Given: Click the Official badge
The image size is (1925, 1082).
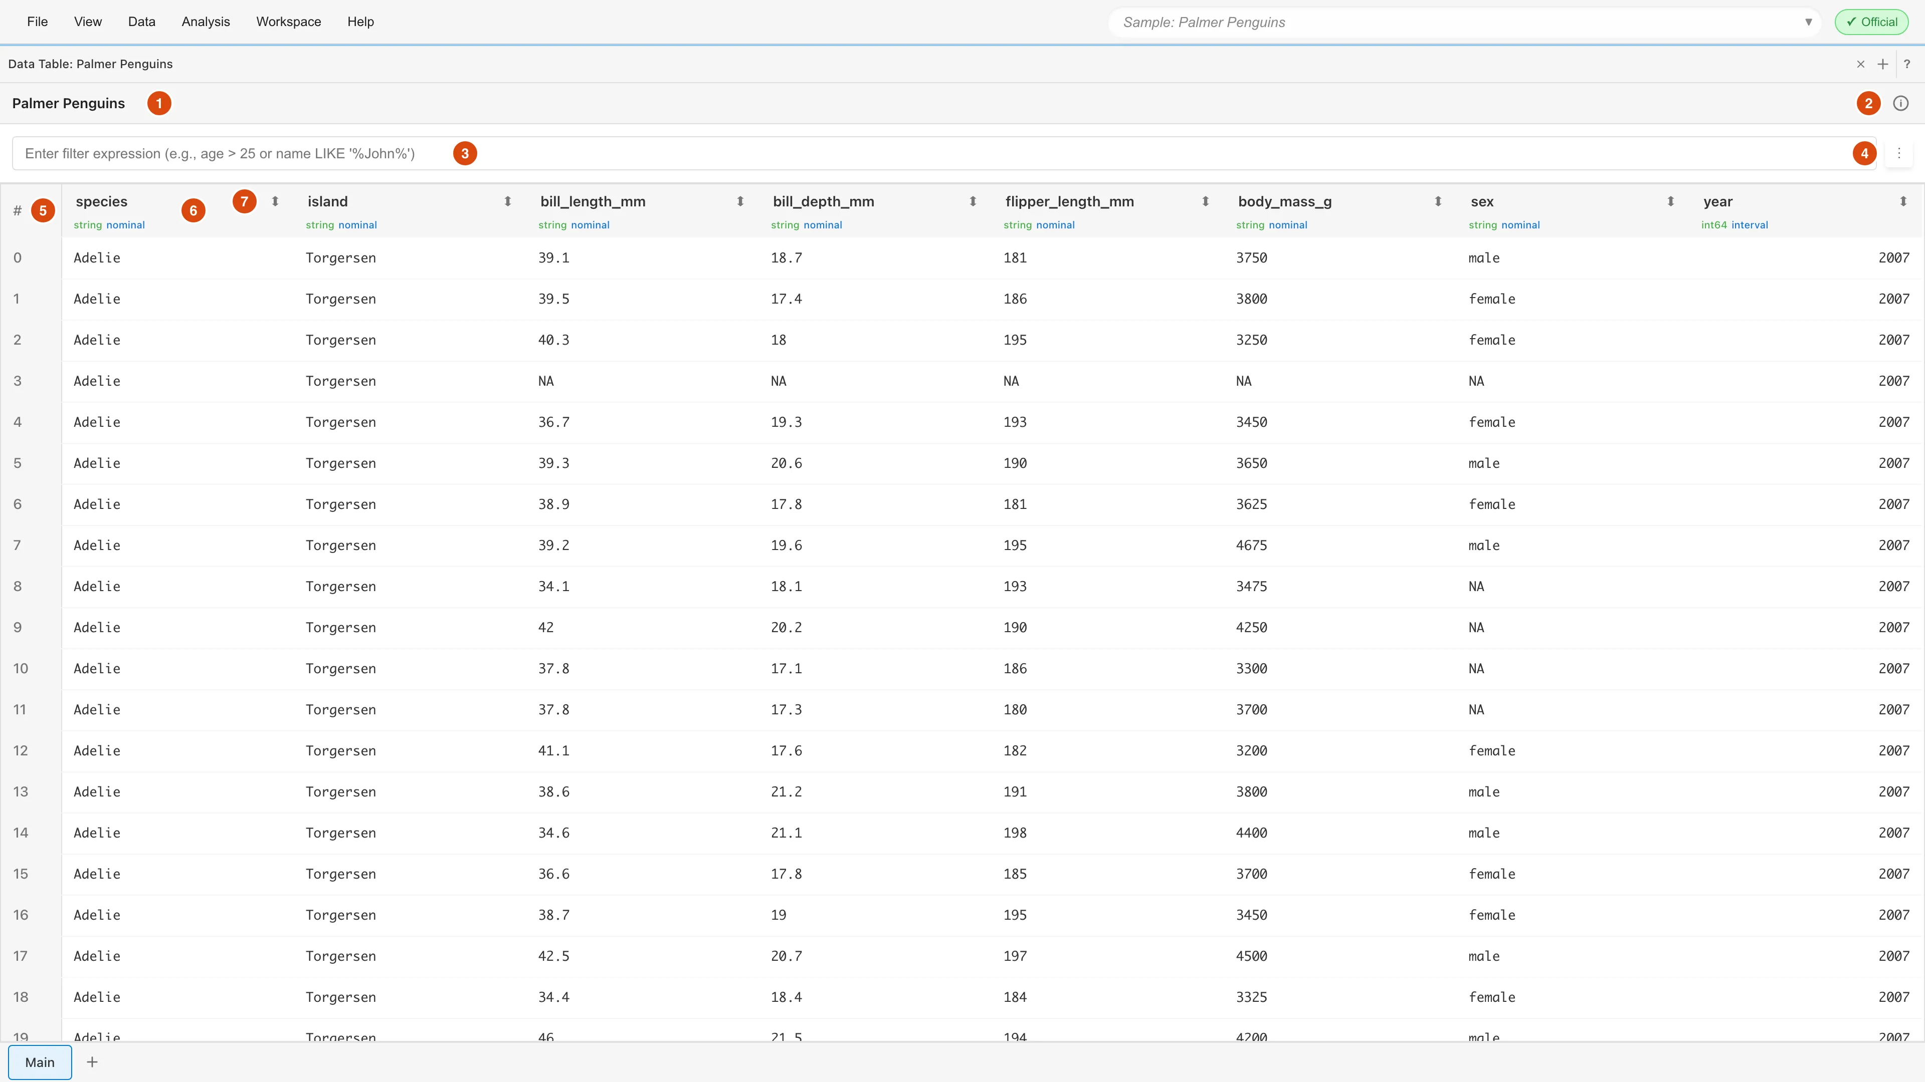Looking at the screenshot, I should pos(1872,22).
